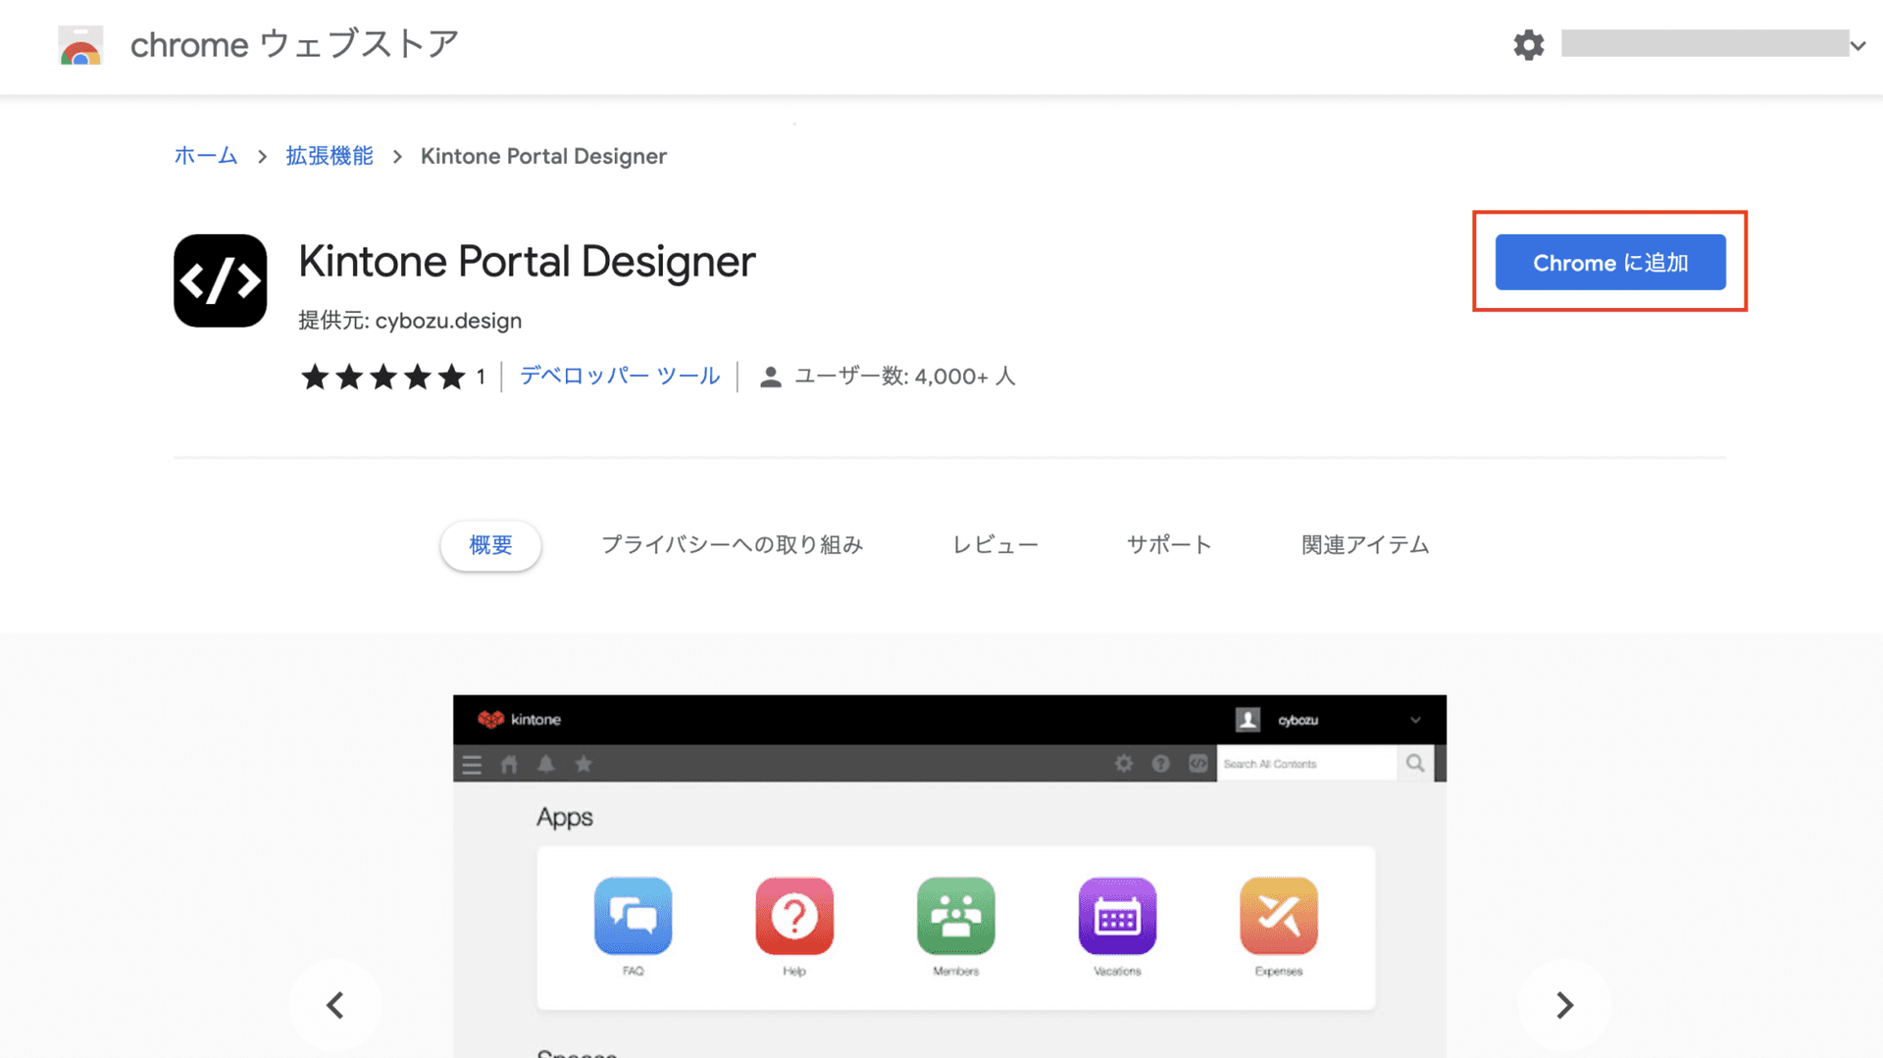Open the Vacations app icon

click(1117, 916)
